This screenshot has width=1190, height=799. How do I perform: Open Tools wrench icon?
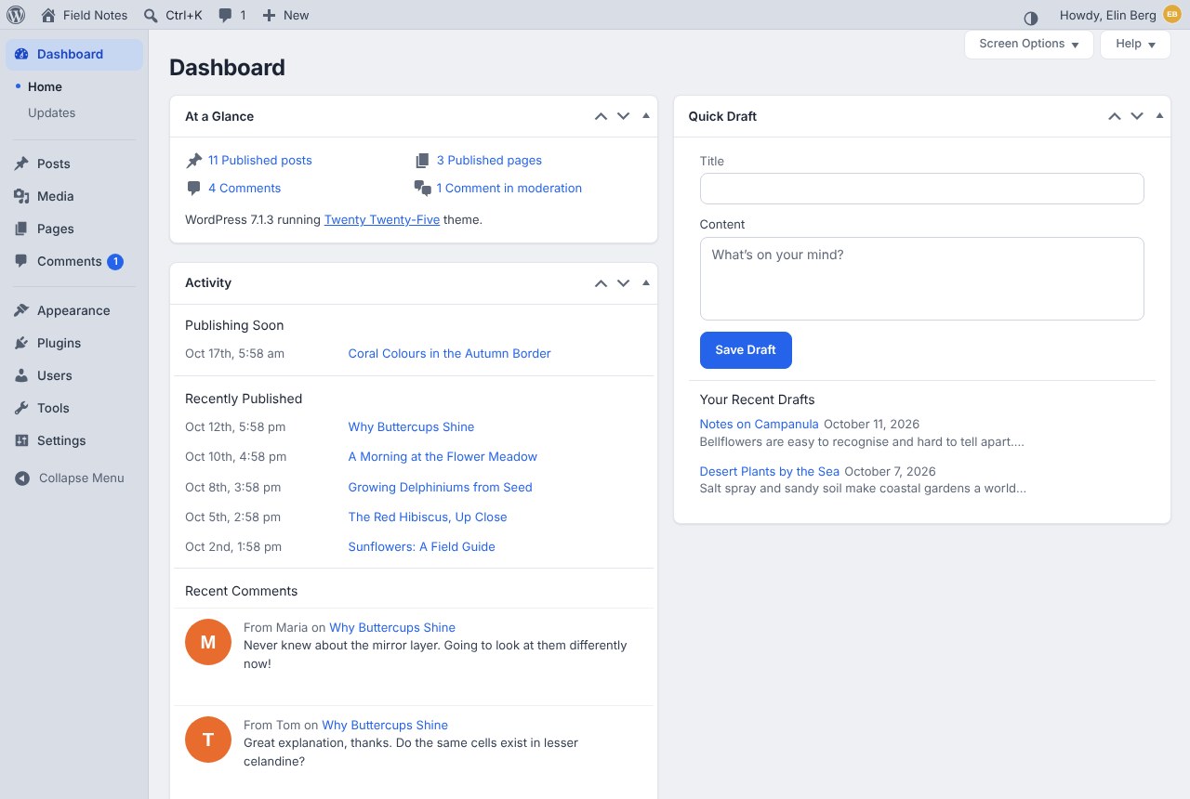(21, 408)
